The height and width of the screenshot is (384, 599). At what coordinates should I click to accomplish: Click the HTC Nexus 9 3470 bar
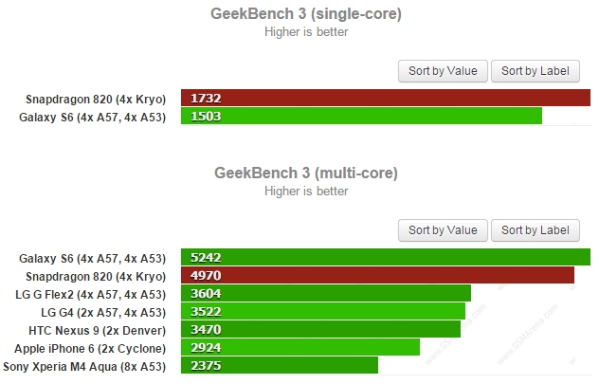tap(320, 329)
